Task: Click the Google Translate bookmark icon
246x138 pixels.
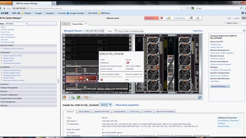Action: pyautogui.click(x=68, y=13)
